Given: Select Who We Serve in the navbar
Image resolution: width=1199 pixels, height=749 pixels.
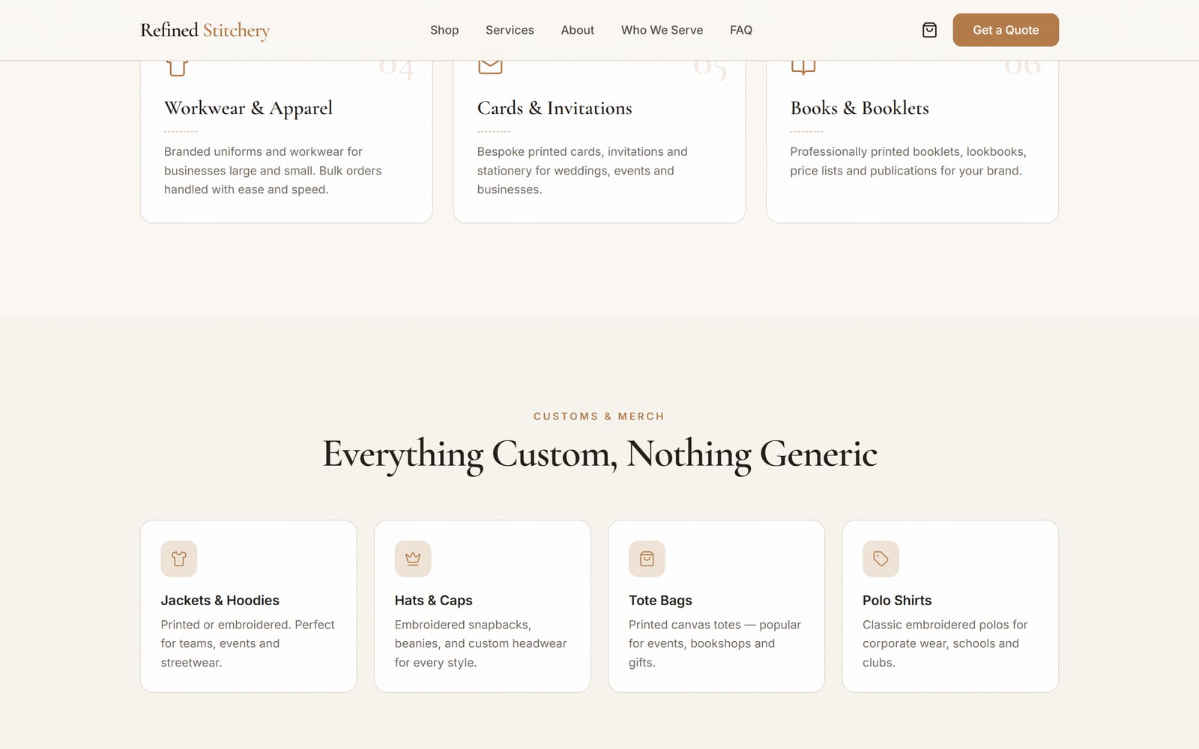Looking at the screenshot, I should click(x=662, y=30).
